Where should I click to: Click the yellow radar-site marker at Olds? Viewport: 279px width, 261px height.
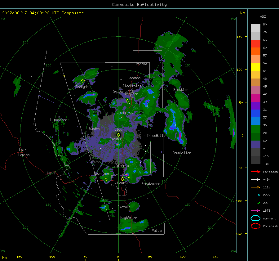coord(118,135)
